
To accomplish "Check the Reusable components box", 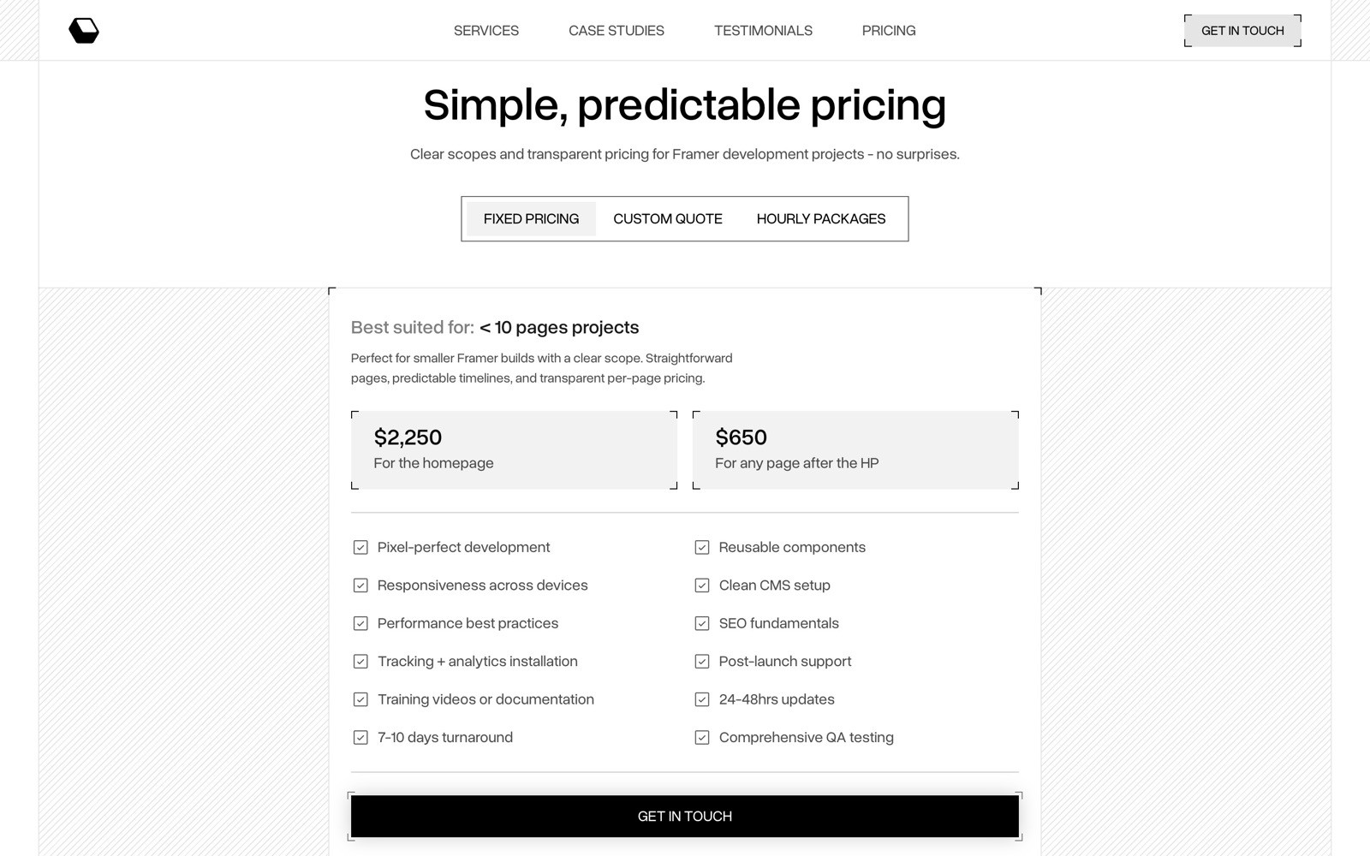I will [x=702, y=547].
